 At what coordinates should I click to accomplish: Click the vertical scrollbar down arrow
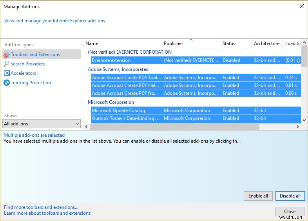tap(304, 120)
